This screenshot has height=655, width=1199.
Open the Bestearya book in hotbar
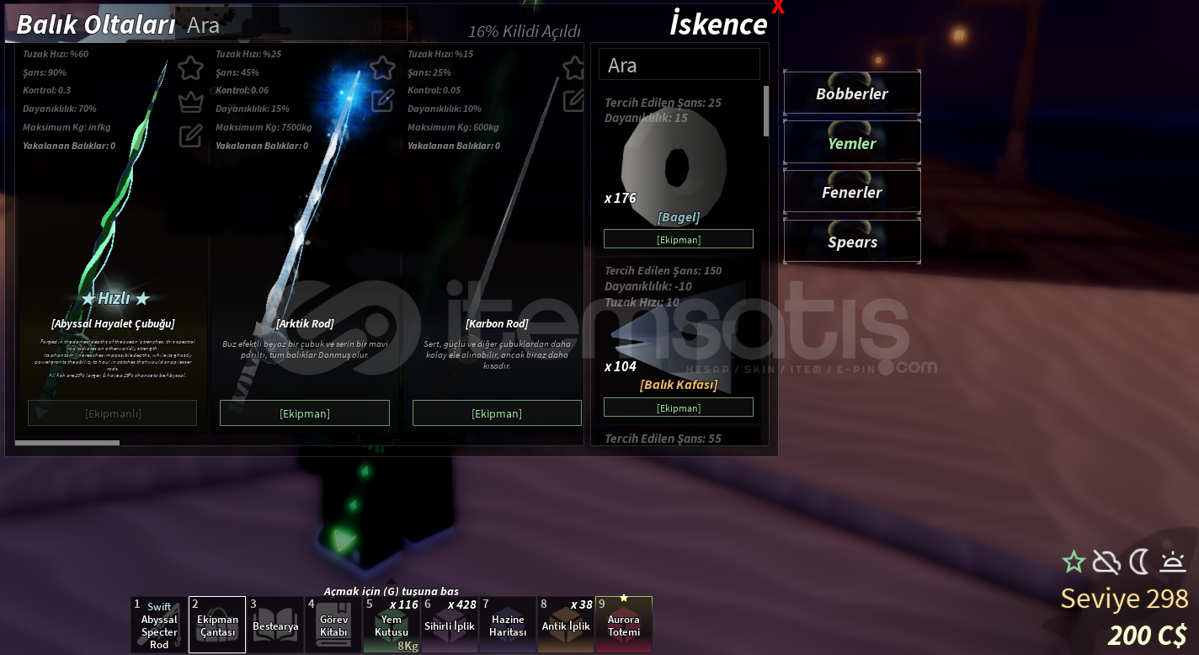point(275,625)
